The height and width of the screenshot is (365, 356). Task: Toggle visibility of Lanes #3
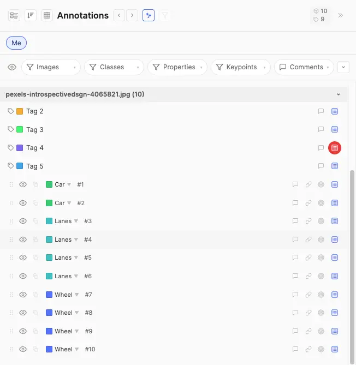pos(23,221)
